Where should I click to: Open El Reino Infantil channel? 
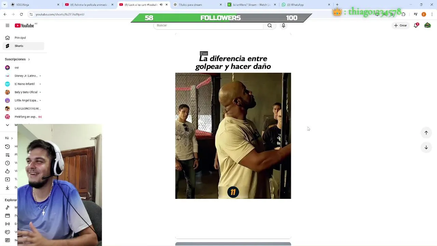click(x=23, y=84)
